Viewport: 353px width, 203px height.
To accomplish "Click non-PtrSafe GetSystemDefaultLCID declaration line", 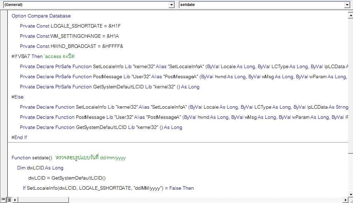I will (x=101, y=127).
